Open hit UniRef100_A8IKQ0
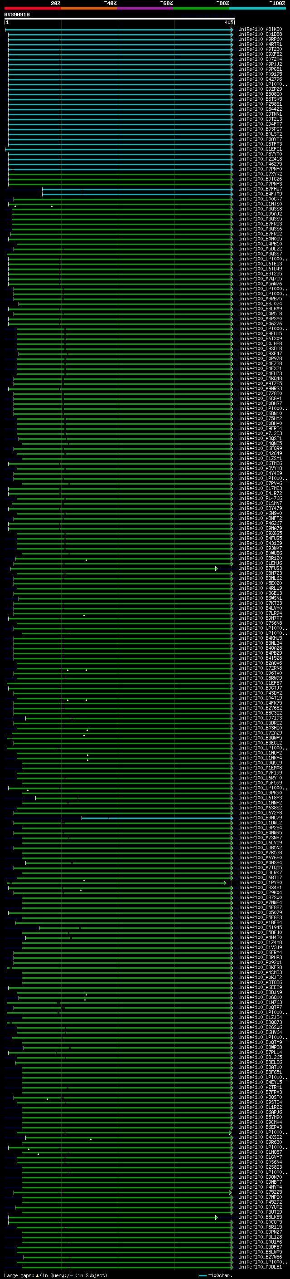The height and width of the screenshot is (1279, 290). (x=260, y=29)
